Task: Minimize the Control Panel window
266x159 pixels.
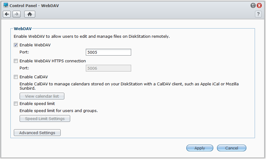Action: coord(253,6)
